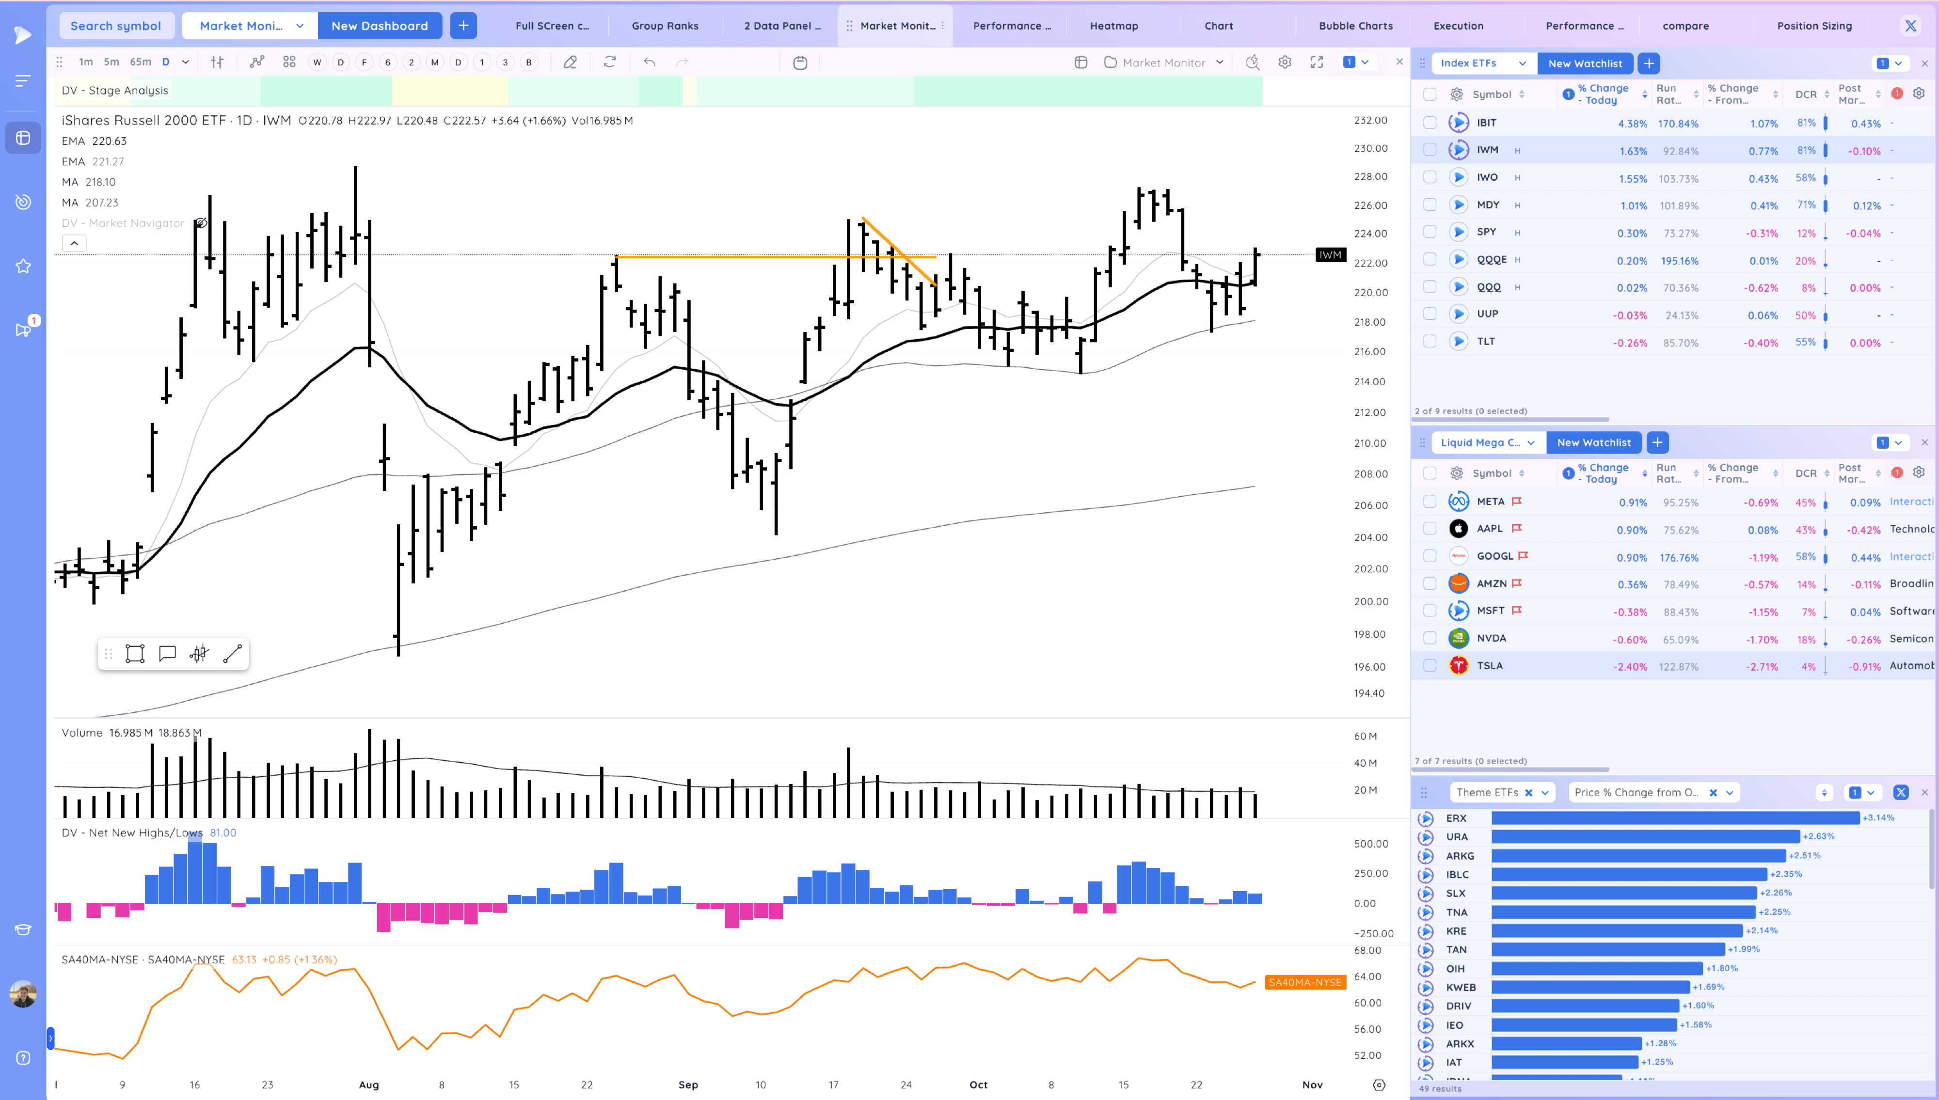Click New Watchlist in Index ETFs panel

click(x=1585, y=63)
